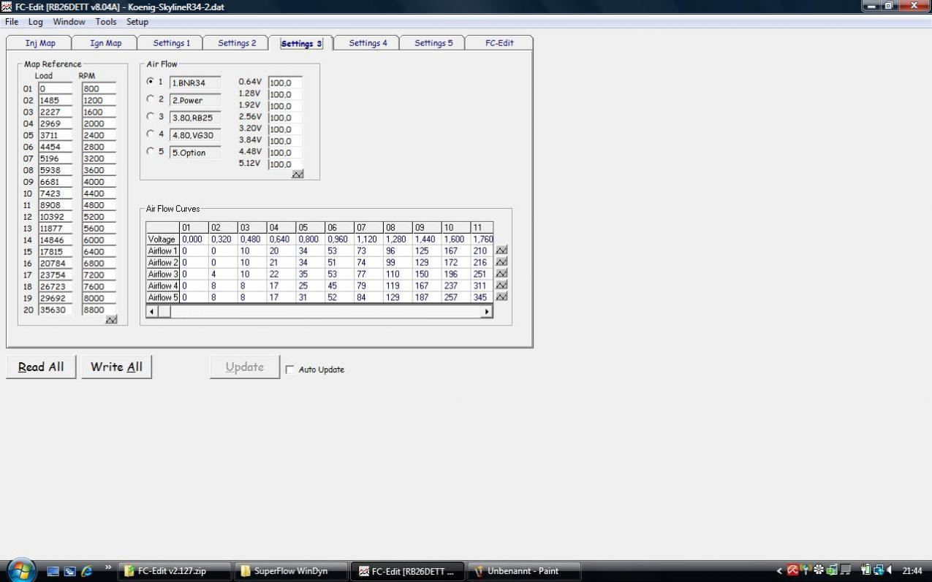Click the graph icon for Airflow 5 row

[x=501, y=297]
